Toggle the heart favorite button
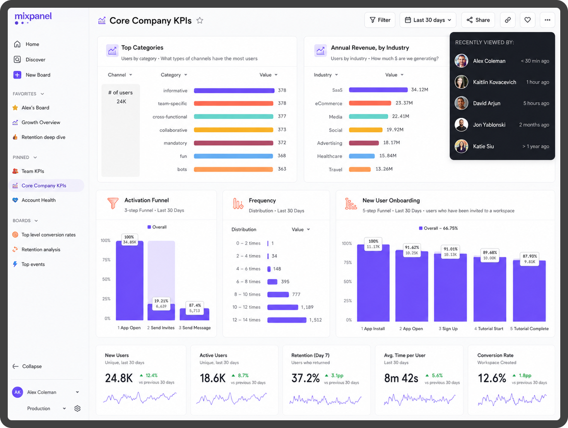The image size is (568, 428). pos(527,20)
